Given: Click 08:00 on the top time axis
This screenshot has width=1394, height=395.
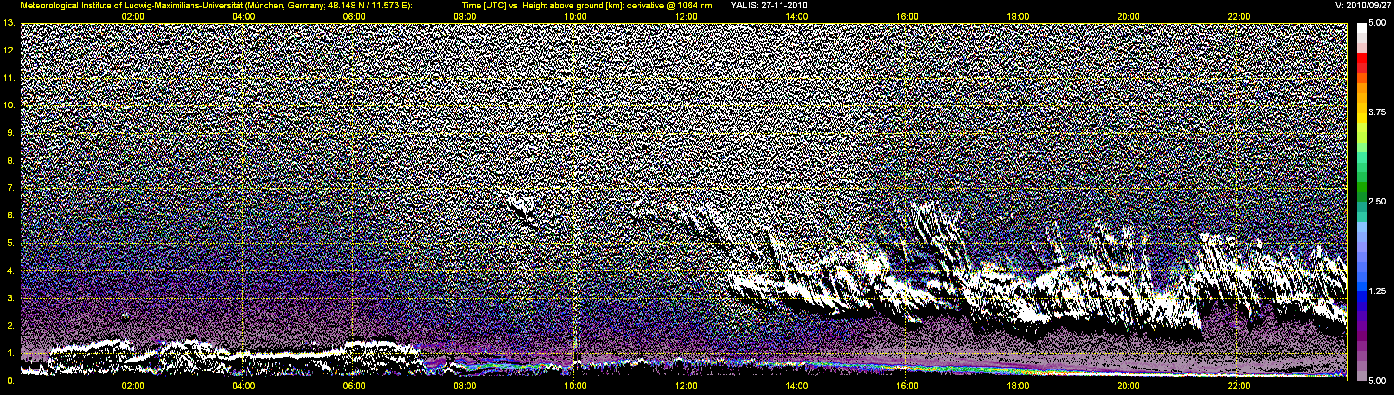Looking at the screenshot, I should click(465, 16).
